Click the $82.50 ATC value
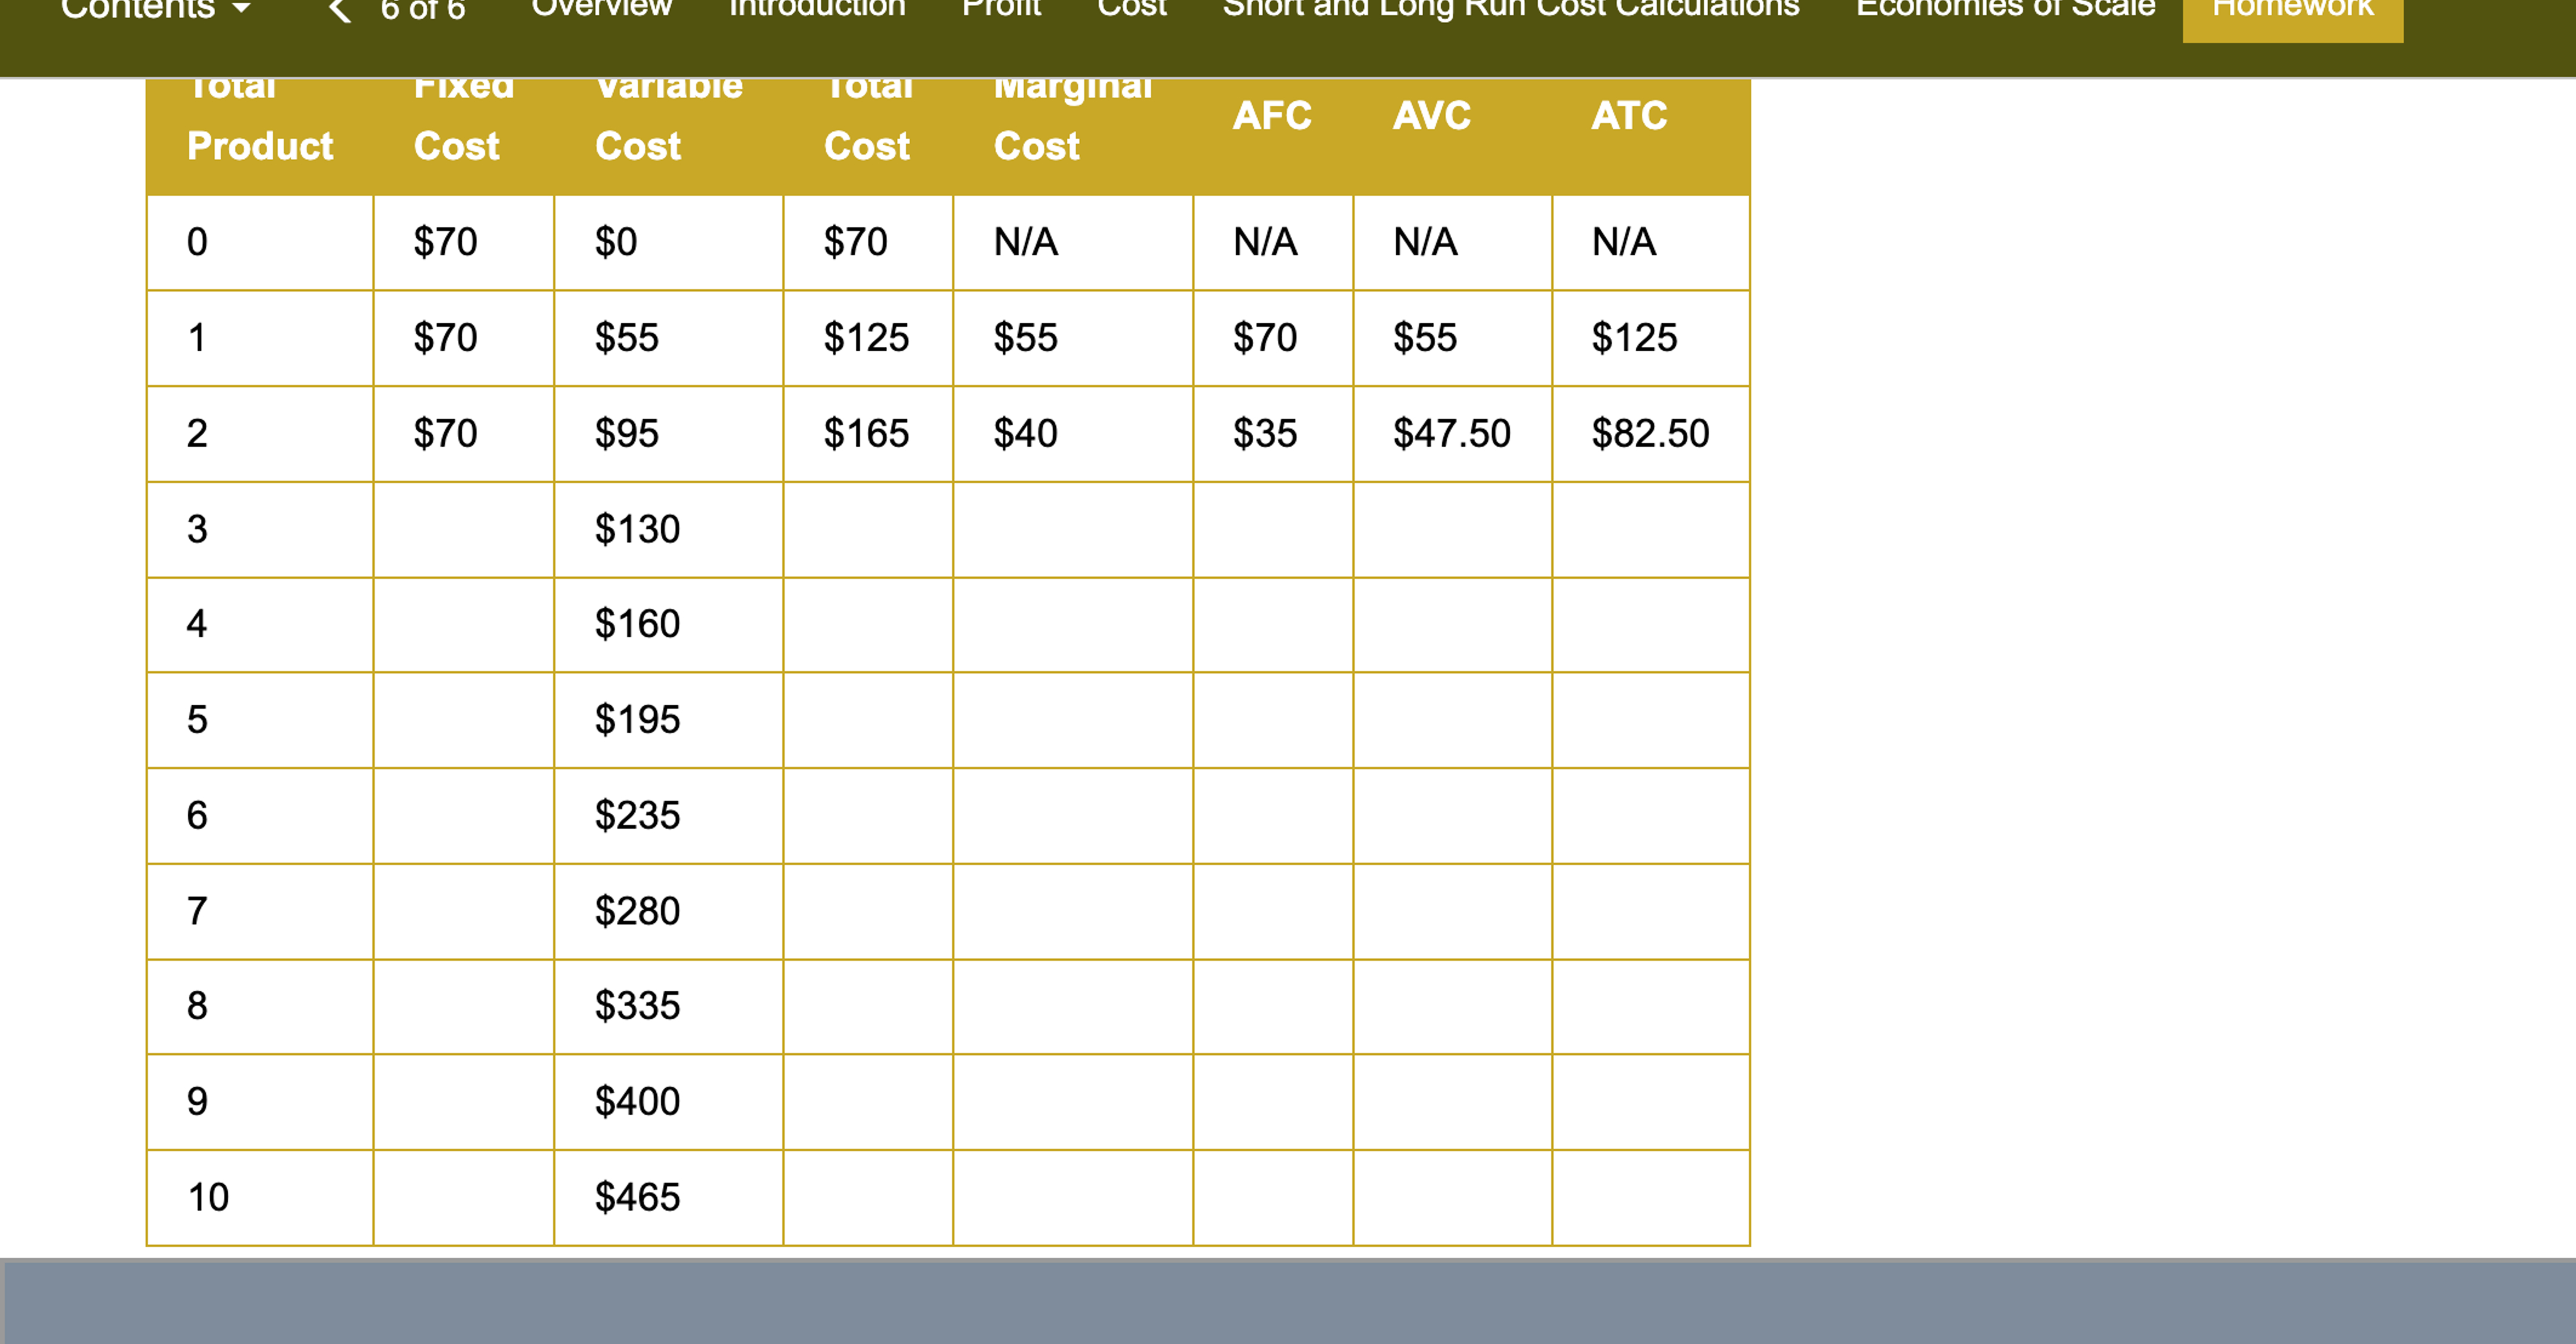The image size is (2576, 1344). pyautogui.click(x=1651, y=434)
